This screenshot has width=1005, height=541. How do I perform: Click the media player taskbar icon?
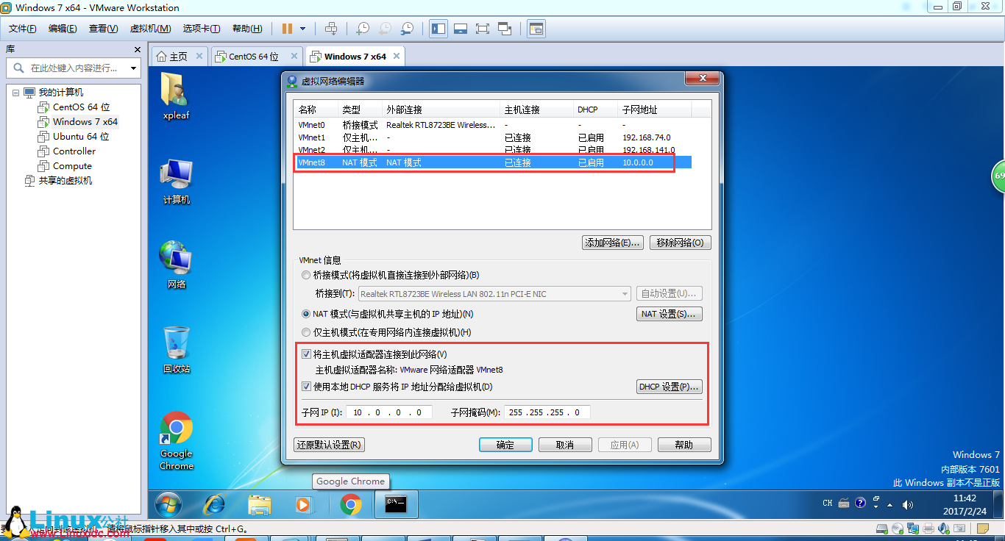pos(302,505)
